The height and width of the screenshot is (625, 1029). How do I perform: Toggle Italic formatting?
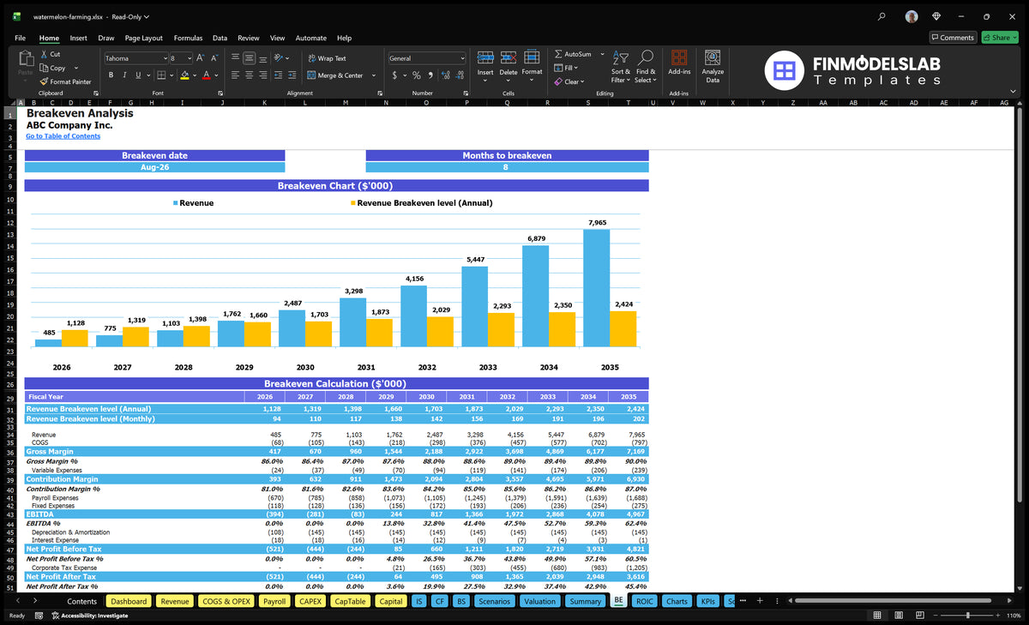coord(124,75)
